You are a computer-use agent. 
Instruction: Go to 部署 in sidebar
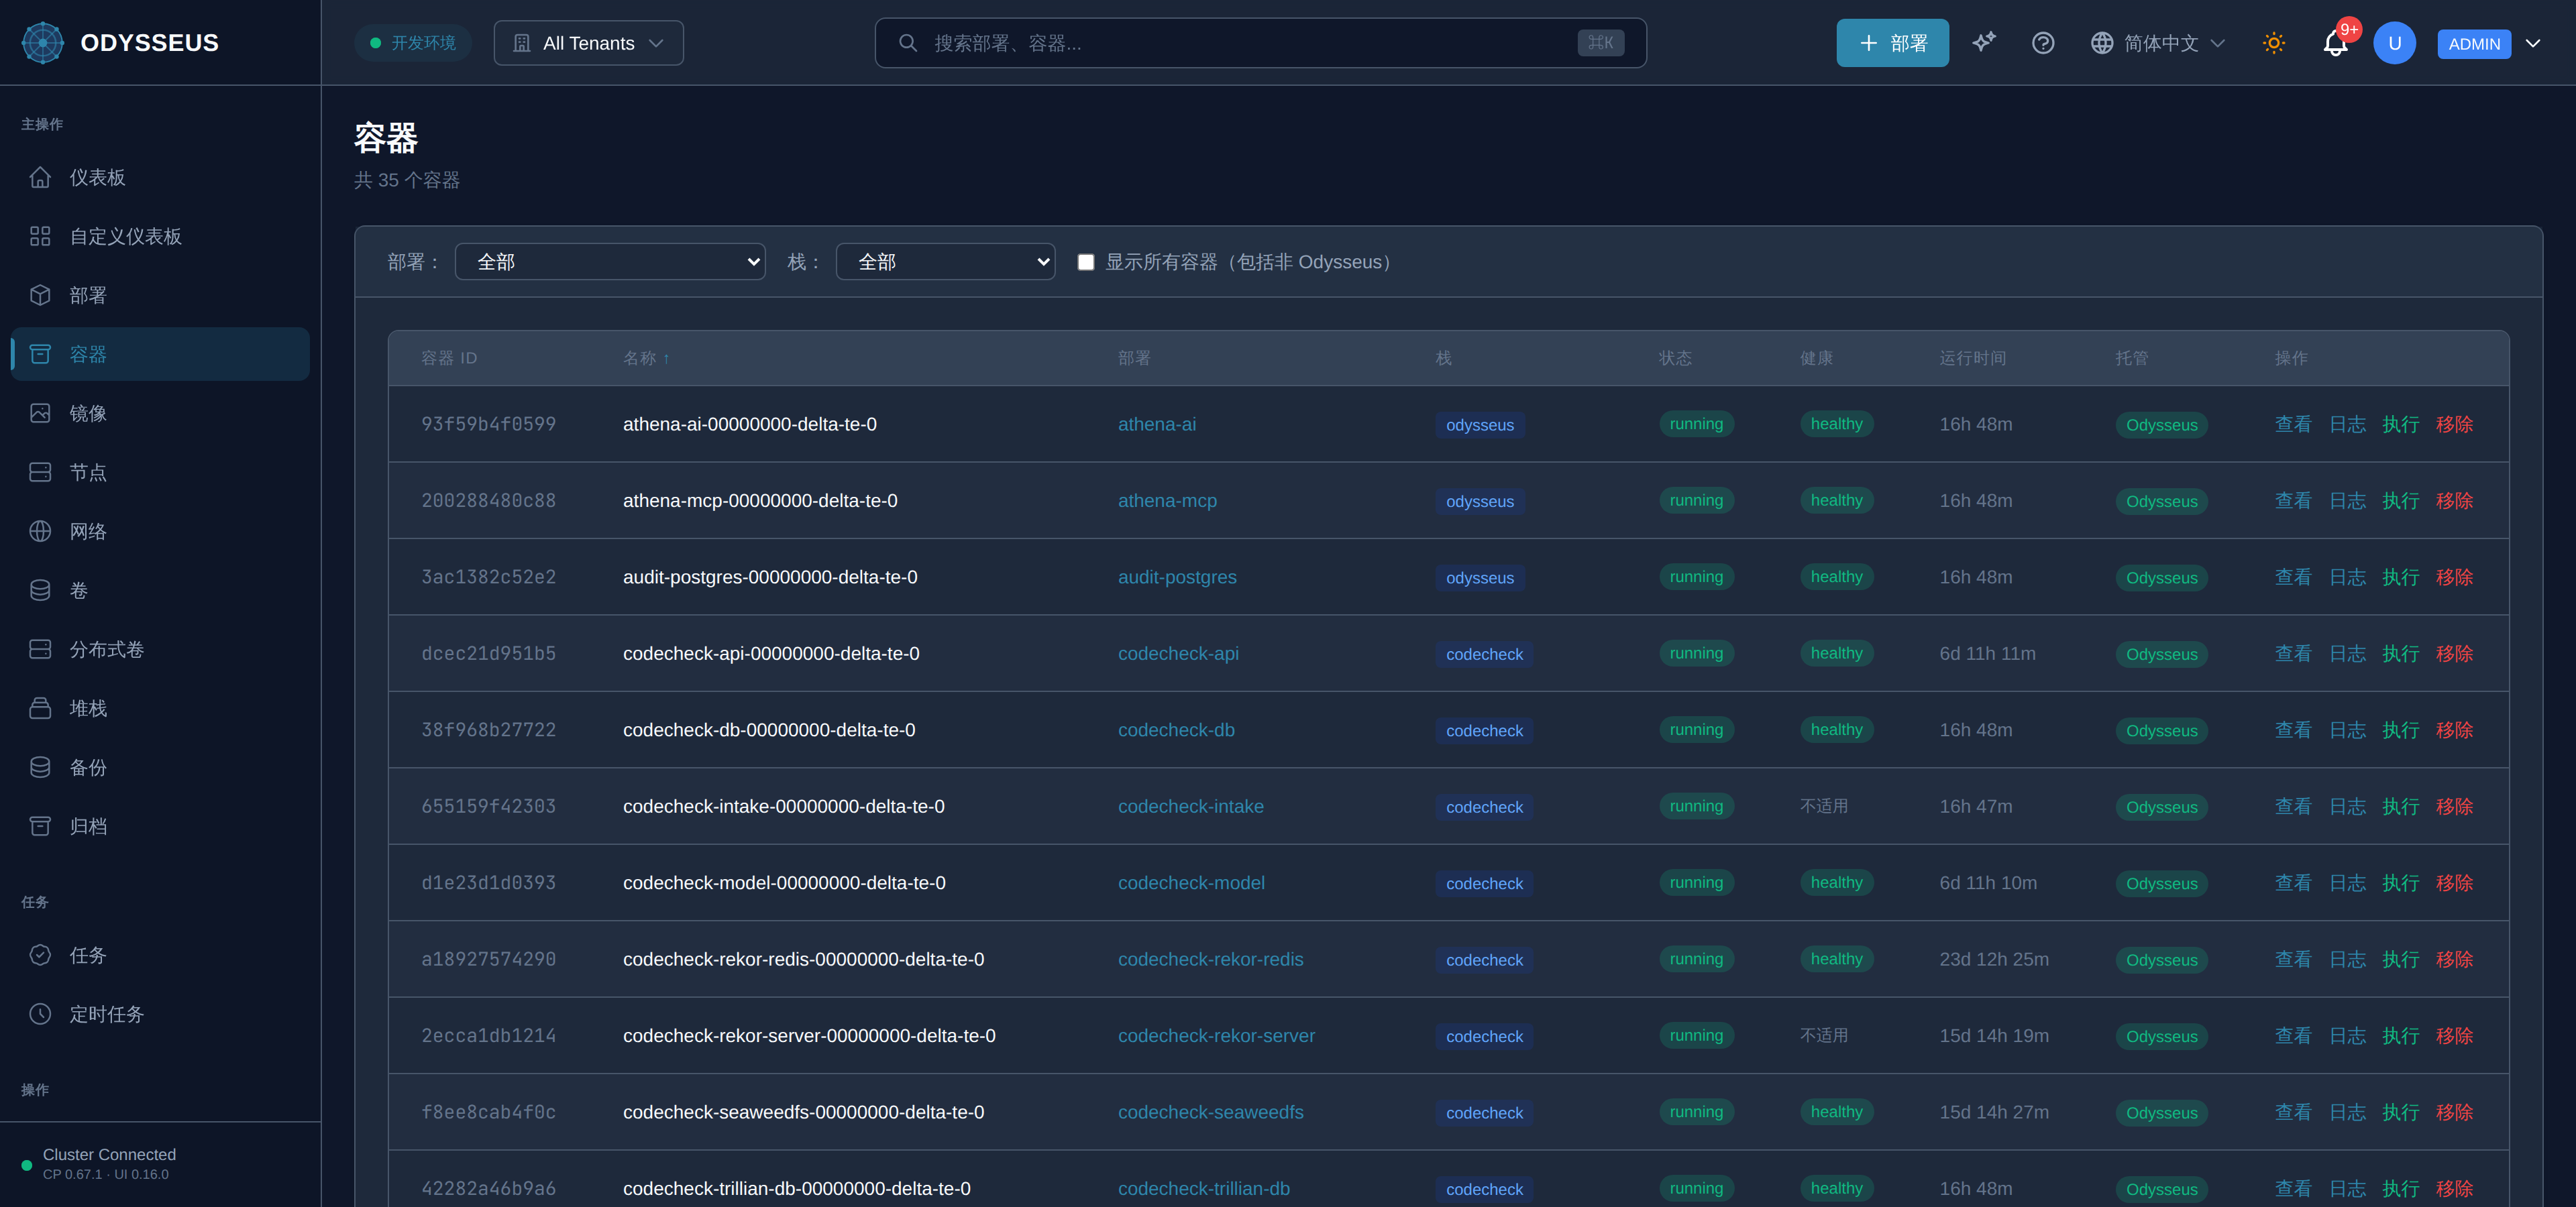point(160,295)
